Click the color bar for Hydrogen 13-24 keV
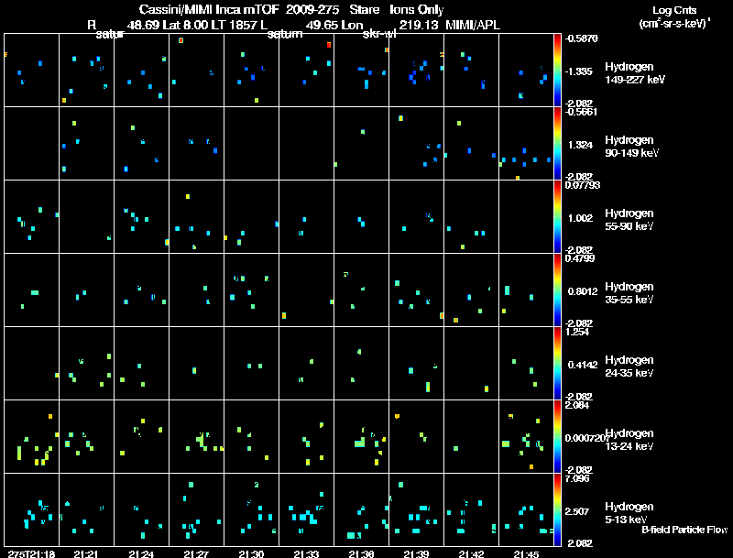Screen dimensions: 733x558 pyautogui.click(x=557, y=437)
